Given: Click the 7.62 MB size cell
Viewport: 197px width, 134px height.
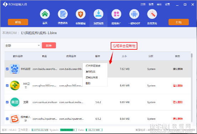Looking at the screenshot, I should 125,69.
